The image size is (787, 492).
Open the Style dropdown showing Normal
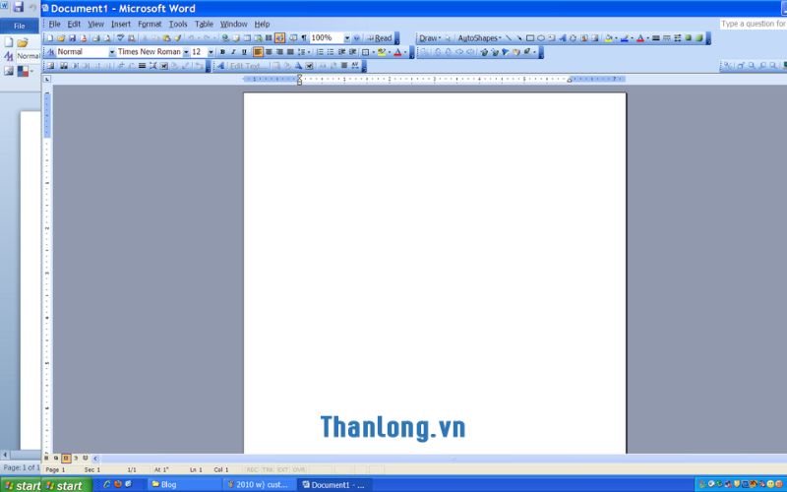111,52
